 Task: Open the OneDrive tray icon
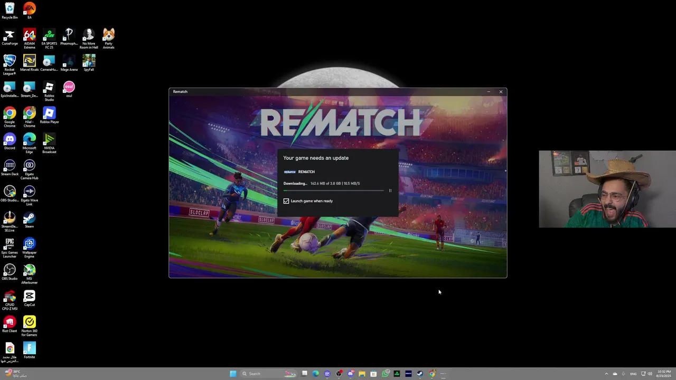(615, 374)
